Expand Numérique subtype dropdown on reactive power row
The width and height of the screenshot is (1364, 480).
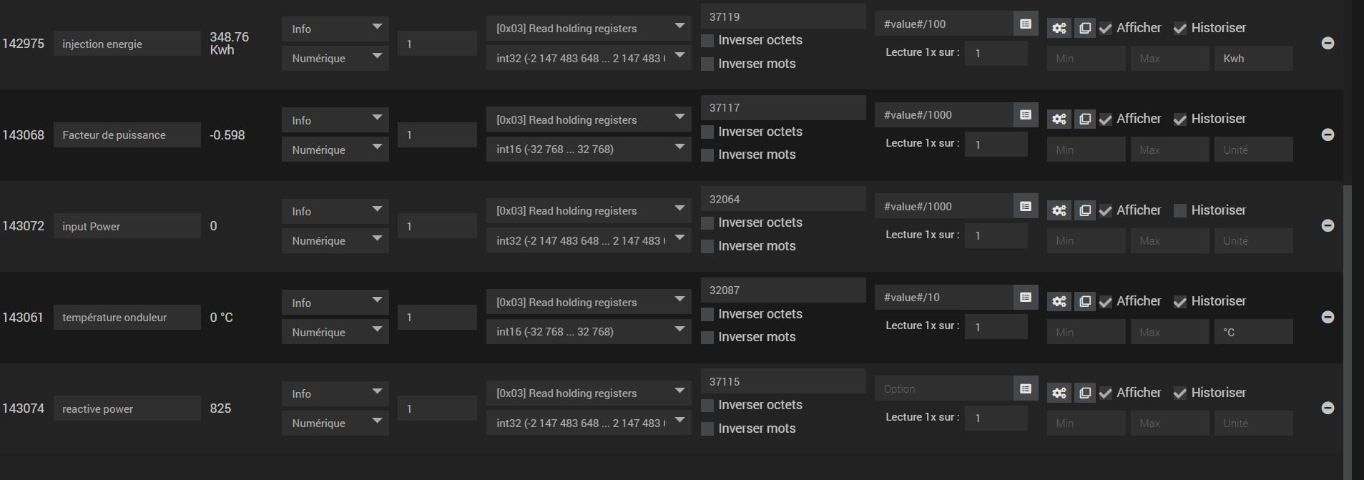coord(335,423)
